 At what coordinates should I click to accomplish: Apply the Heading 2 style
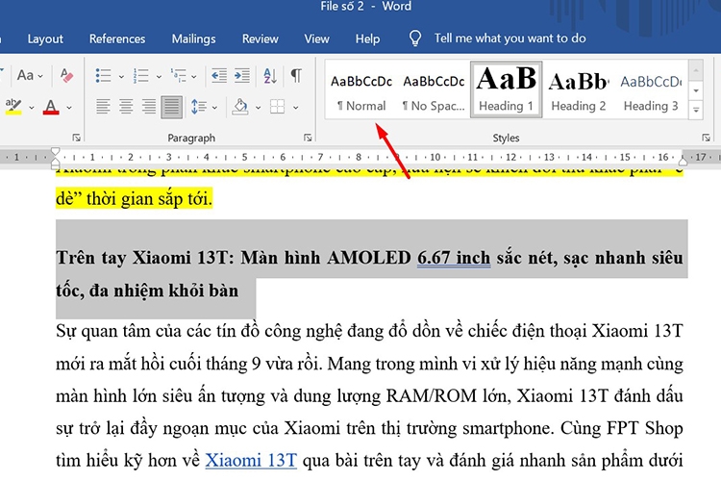click(x=579, y=90)
